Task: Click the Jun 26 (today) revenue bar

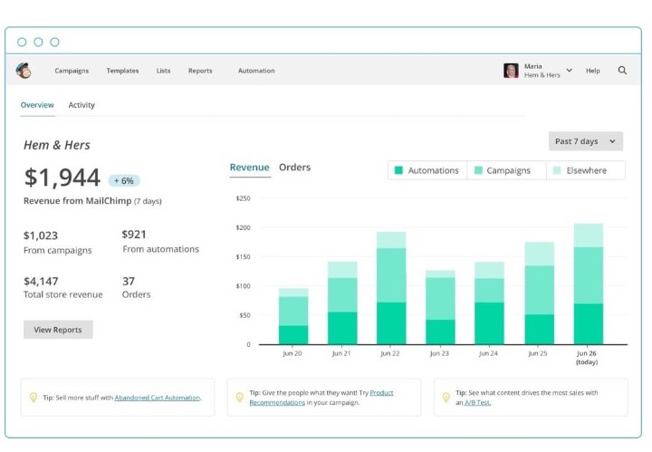Action: [x=589, y=284]
